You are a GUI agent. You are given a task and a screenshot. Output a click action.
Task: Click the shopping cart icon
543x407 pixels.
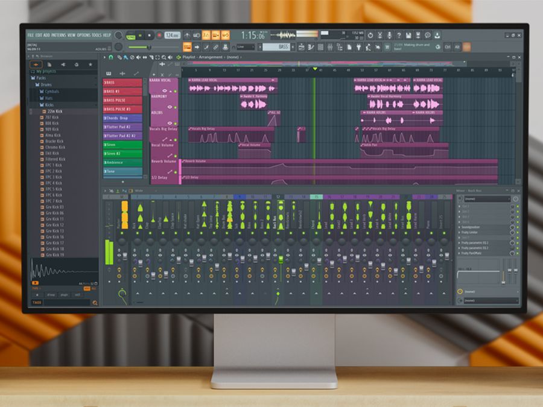click(x=387, y=47)
